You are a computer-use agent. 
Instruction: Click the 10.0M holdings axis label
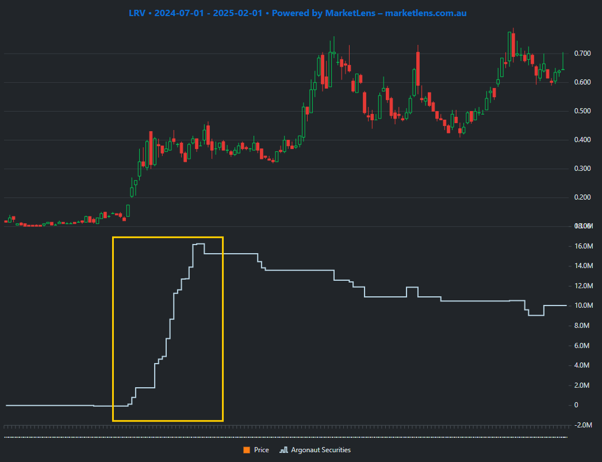(582, 306)
